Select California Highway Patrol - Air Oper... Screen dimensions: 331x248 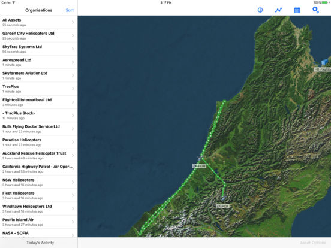click(38, 168)
